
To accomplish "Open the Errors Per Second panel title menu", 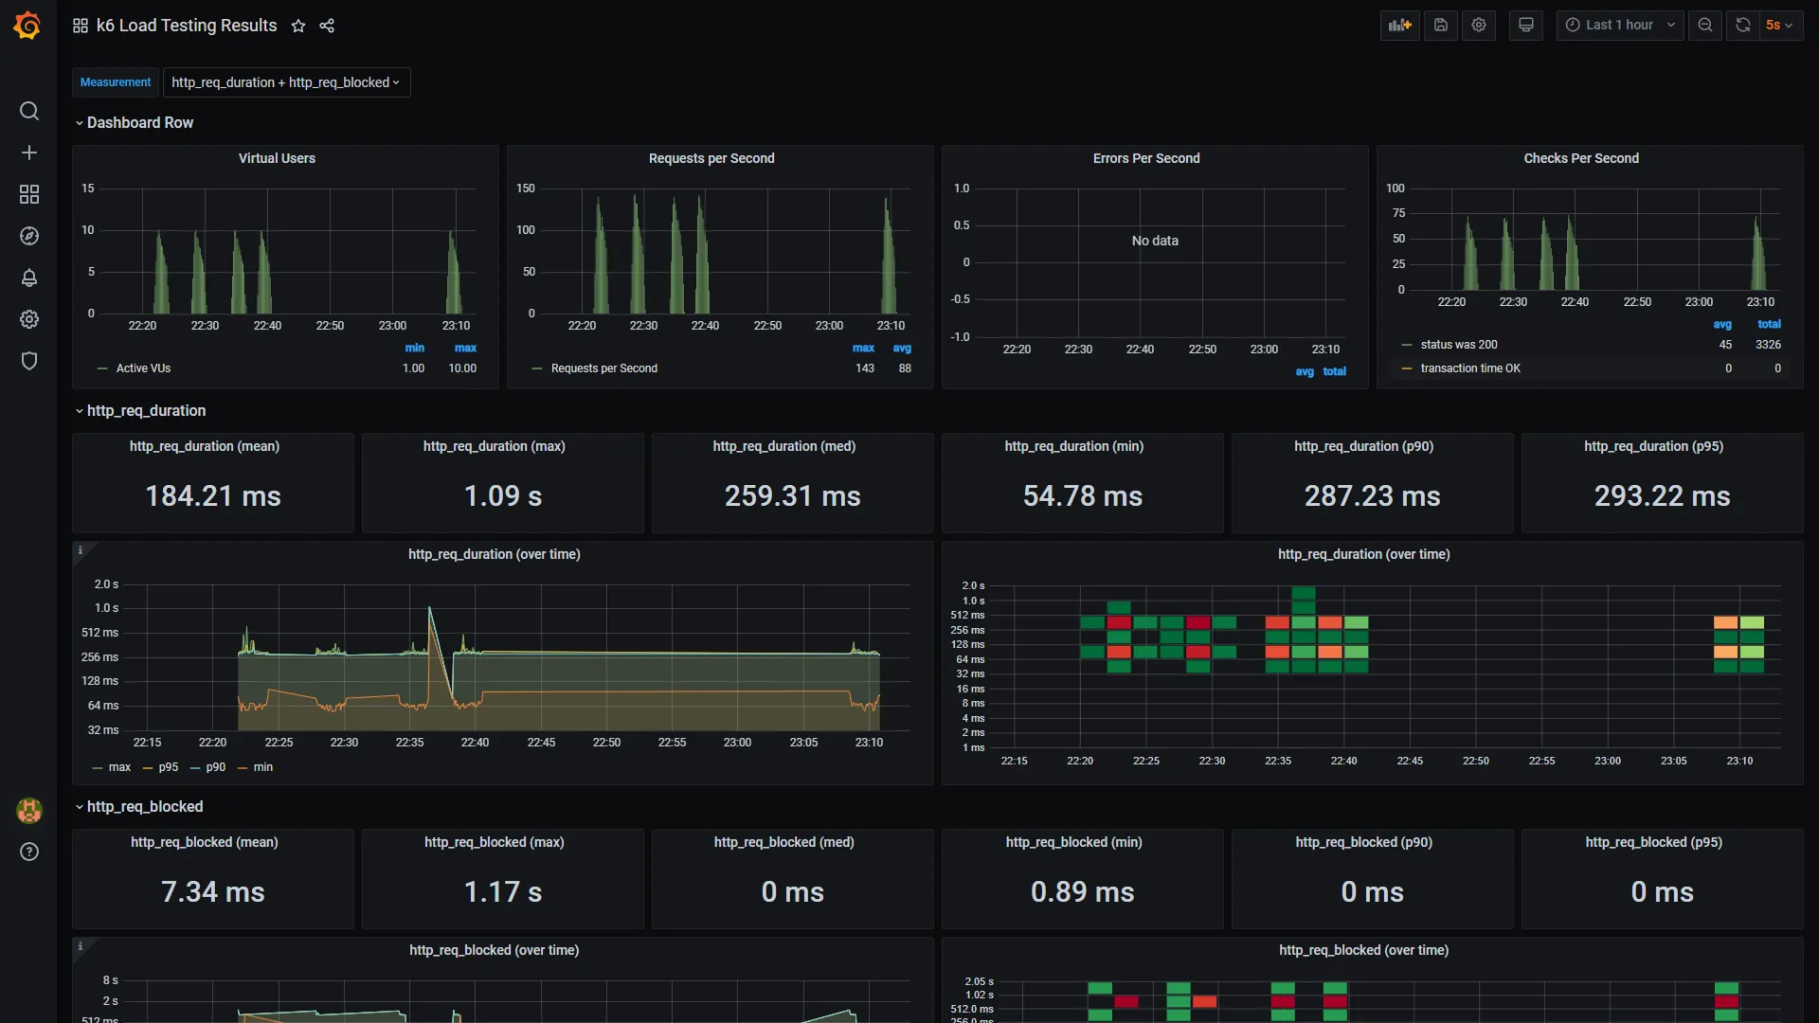I will tap(1146, 158).
